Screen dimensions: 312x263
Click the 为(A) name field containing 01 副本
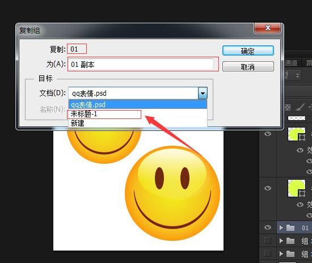(x=141, y=65)
